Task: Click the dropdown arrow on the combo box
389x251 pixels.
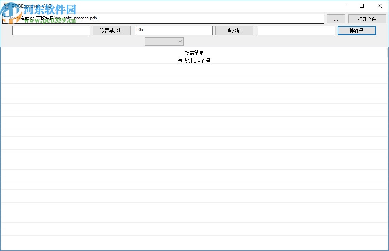Action: (180, 41)
